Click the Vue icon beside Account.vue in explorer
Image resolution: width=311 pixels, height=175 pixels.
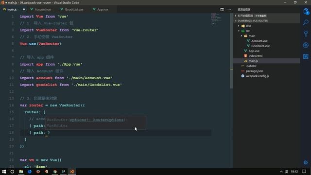coord(248,41)
